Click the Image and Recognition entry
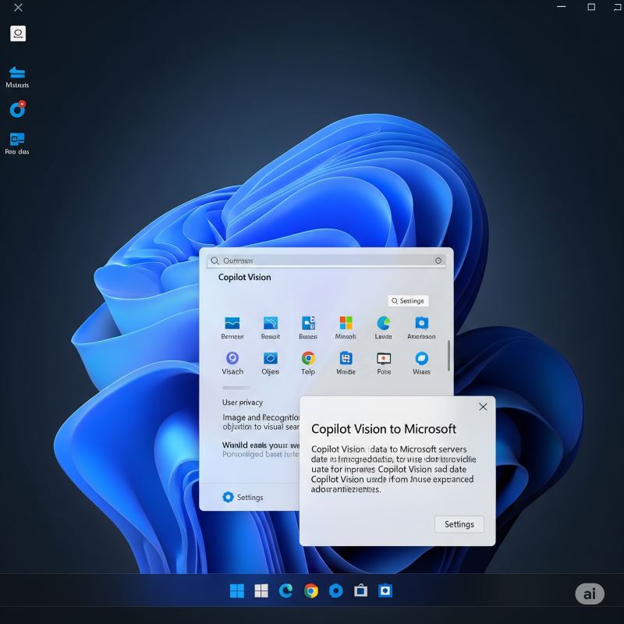The image size is (624, 624). coord(261,422)
